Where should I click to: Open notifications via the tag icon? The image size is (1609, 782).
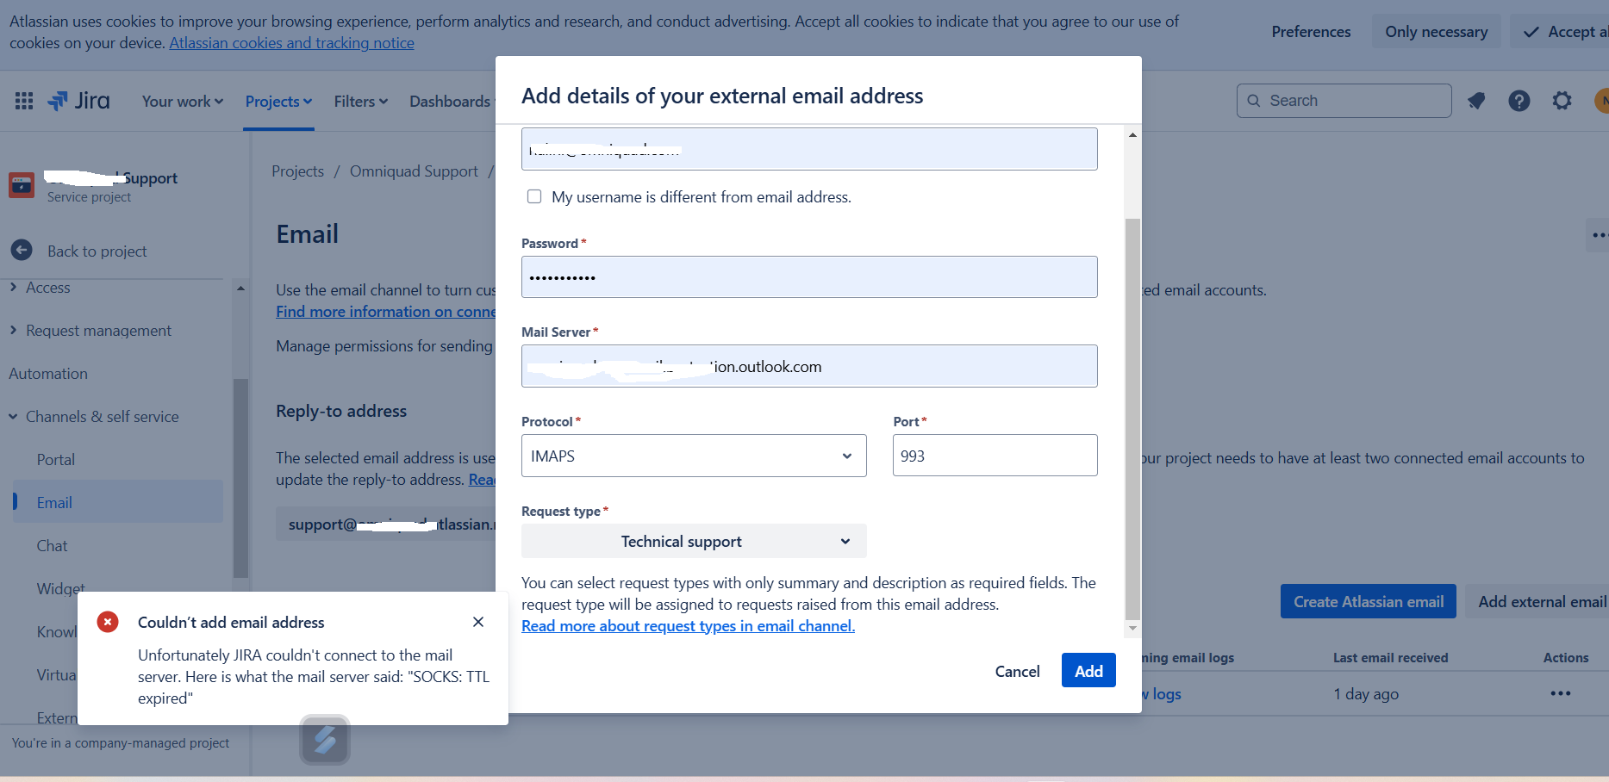1476,101
